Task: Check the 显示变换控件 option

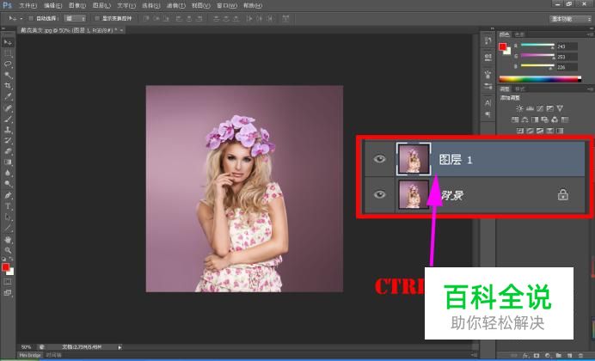Action: (x=98, y=17)
